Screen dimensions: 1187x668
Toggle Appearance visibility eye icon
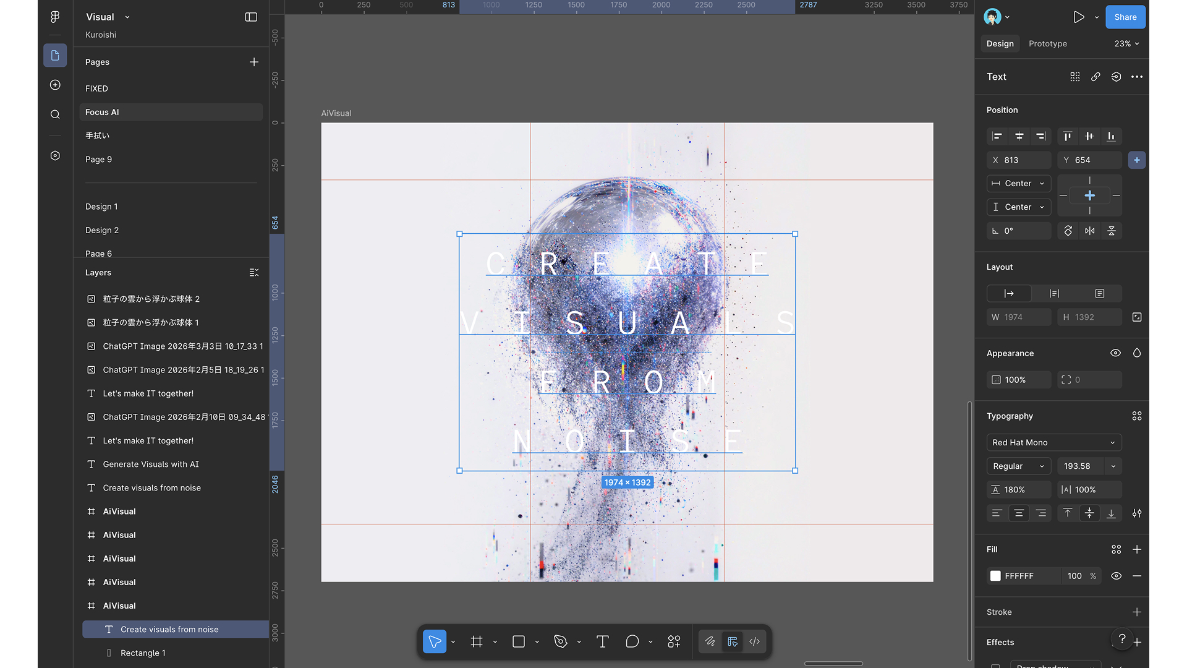click(1115, 353)
